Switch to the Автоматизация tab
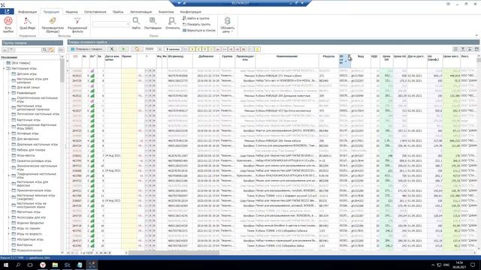Image resolution: width=481 pixels, height=270 pixels. [x=141, y=12]
